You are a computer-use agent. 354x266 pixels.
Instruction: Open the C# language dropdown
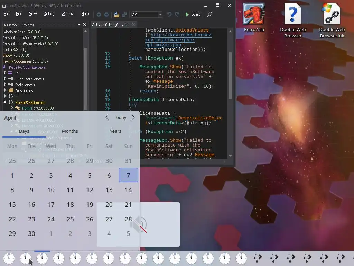(x=160, y=15)
